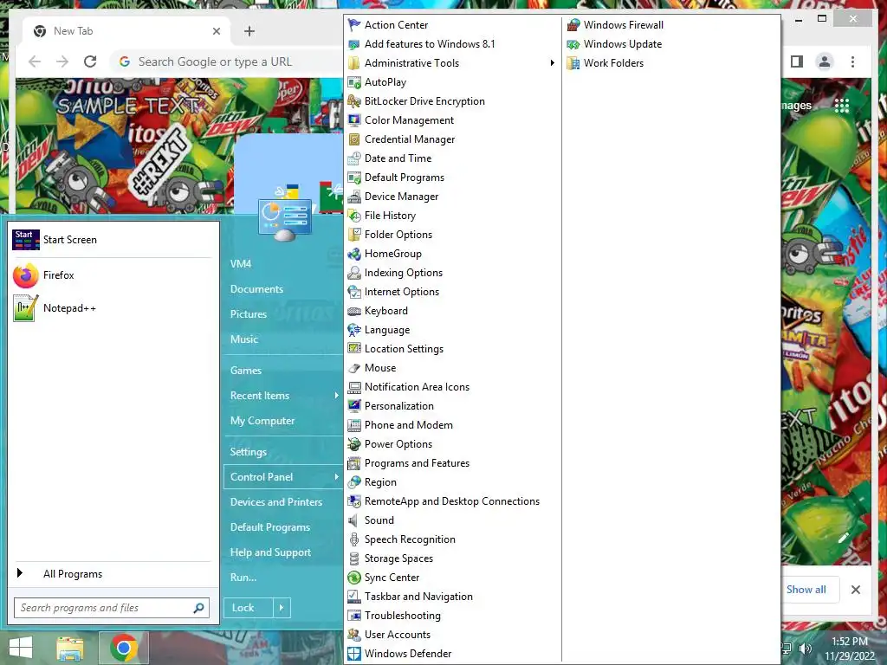Click the AutoPlay icon

354,82
